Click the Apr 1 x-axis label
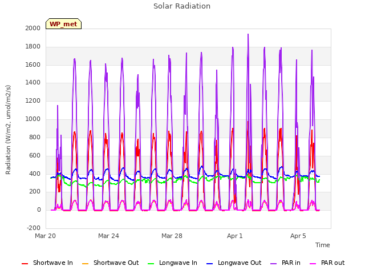This screenshot has width=365, height=274. [x=235, y=236]
